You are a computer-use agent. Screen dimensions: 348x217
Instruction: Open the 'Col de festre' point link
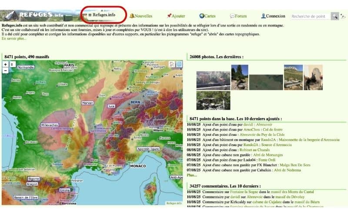[x=272, y=129]
